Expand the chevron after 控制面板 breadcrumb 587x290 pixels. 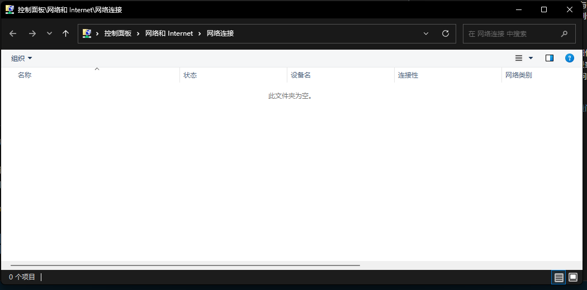click(138, 33)
